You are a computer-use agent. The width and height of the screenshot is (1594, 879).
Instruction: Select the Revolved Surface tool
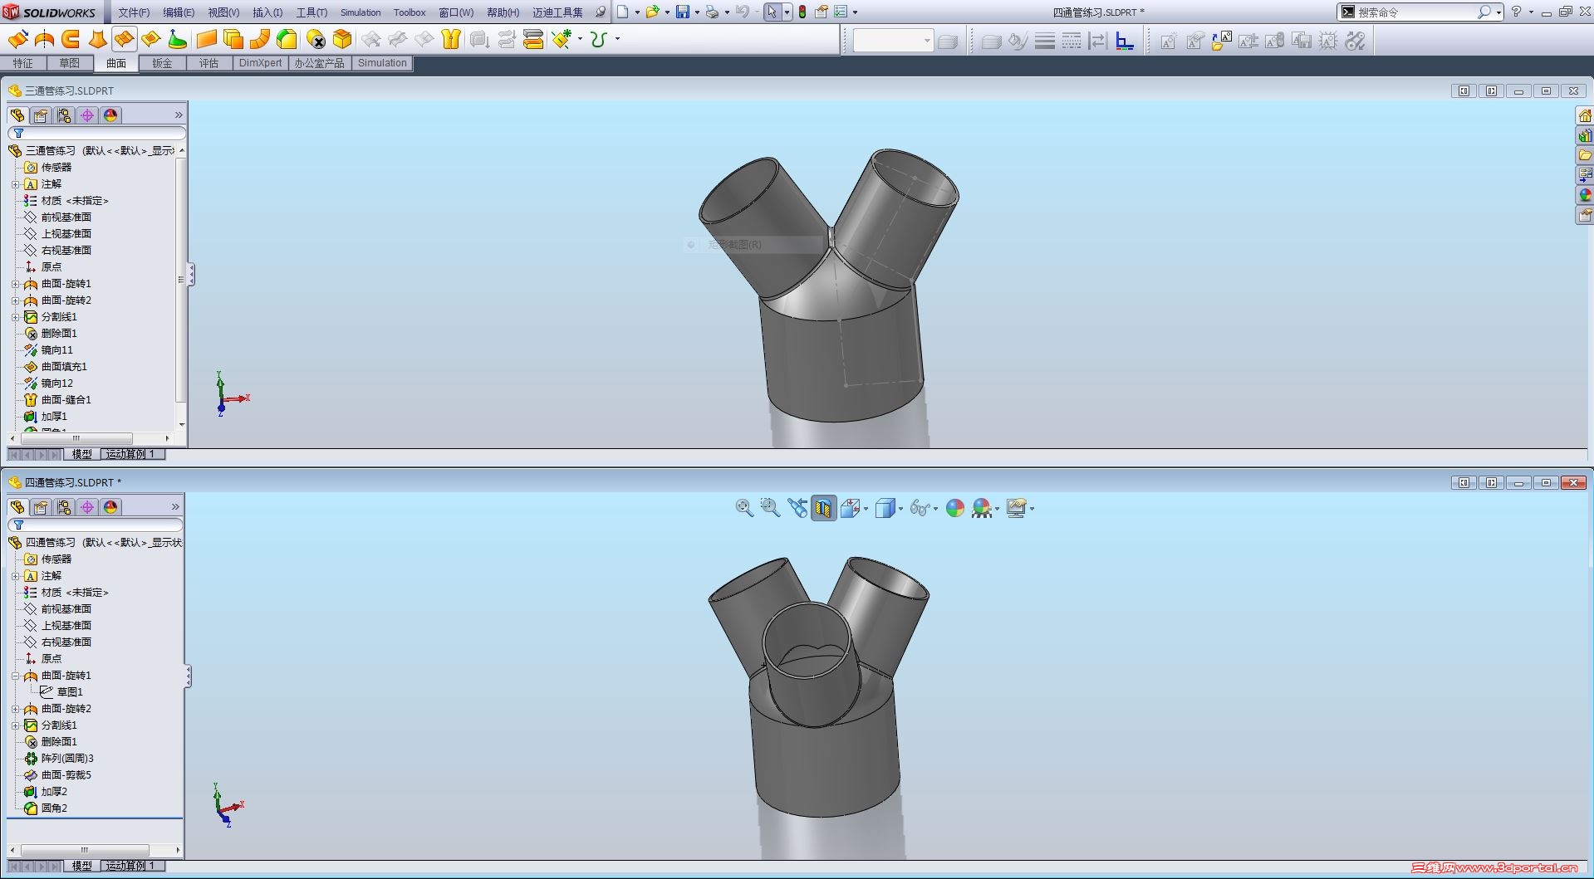click(x=44, y=39)
